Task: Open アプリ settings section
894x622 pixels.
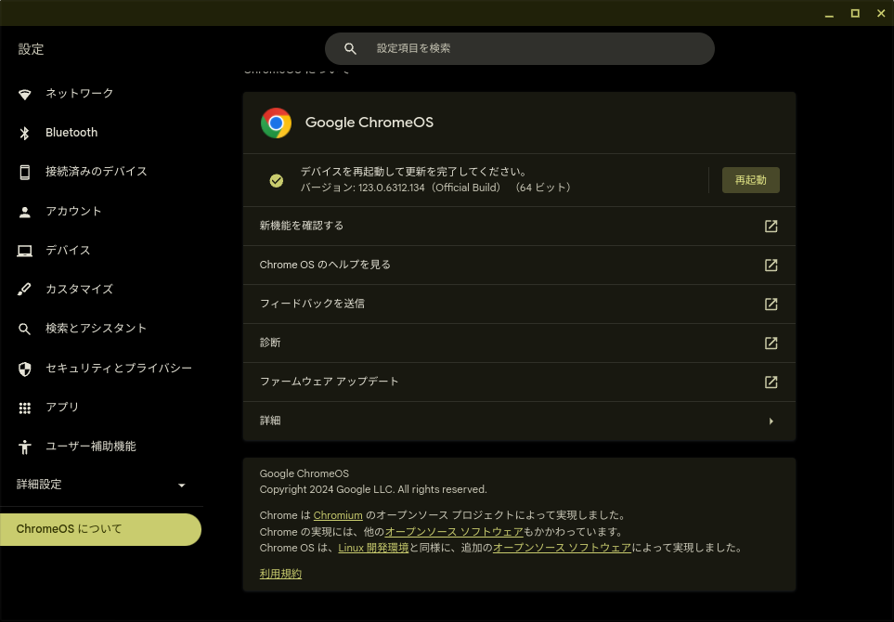Action: pyautogui.click(x=62, y=407)
